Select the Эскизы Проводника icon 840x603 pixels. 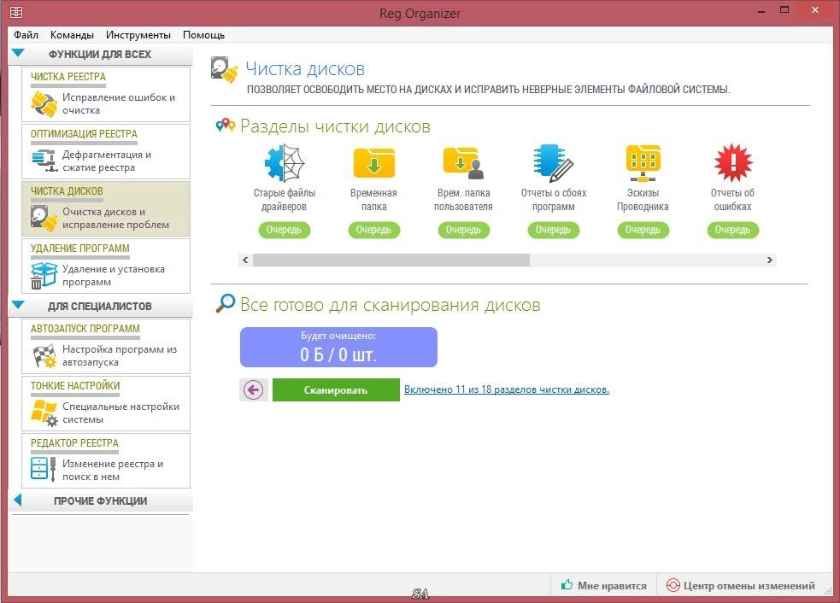[643, 163]
